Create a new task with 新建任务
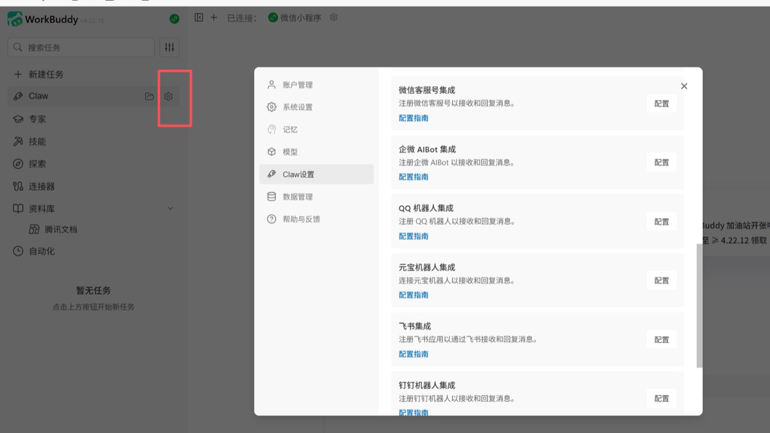770x433 pixels. (38, 75)
